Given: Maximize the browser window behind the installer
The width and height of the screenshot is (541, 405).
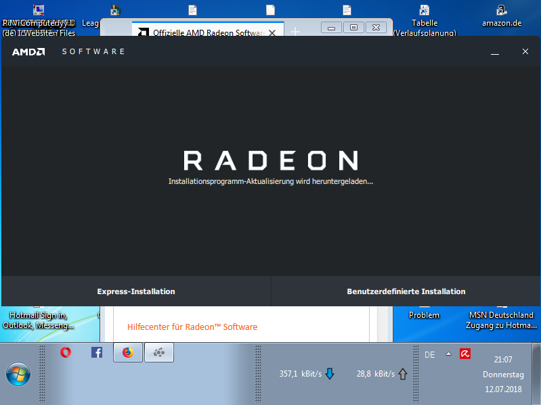Looking at the screenshot, I should pos(353,28).
